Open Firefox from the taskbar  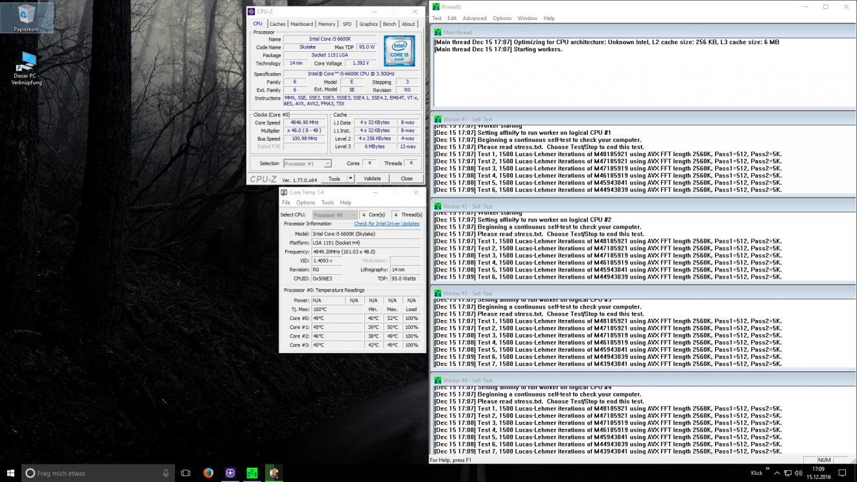pos(208,473)
